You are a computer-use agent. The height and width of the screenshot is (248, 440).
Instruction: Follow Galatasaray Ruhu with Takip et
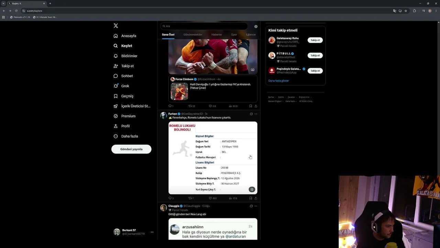click(315, 40)
